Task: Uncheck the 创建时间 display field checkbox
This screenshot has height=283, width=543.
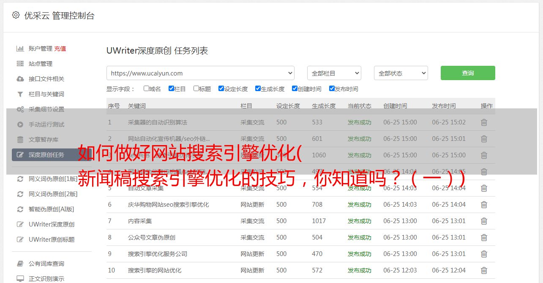Action: [295, 89]
